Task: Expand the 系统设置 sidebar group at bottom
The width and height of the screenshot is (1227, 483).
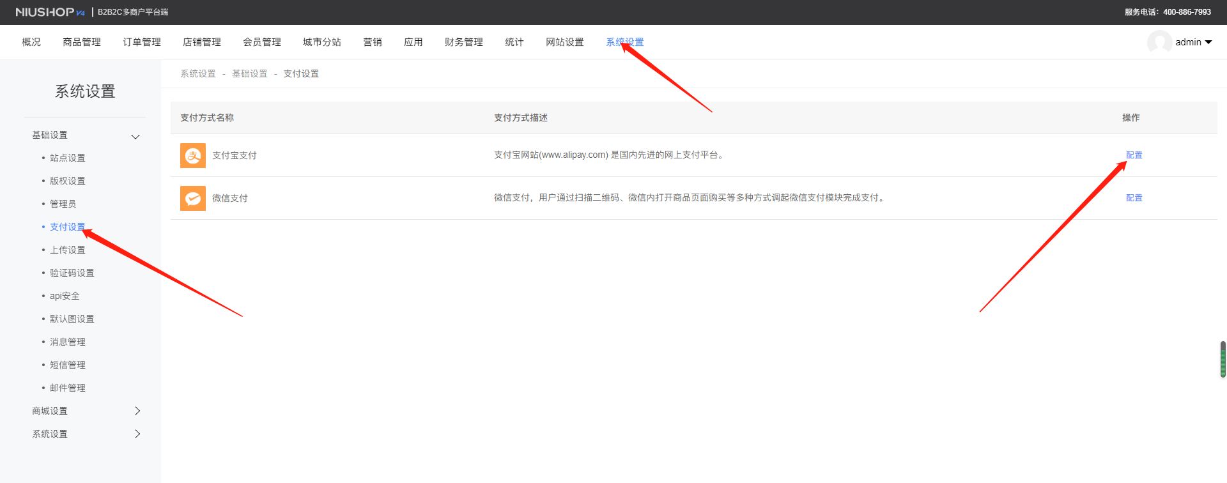Action: click(x=86, y=434)
